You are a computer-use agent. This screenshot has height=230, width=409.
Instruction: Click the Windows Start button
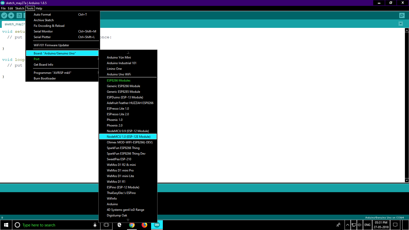coord(6,225)
